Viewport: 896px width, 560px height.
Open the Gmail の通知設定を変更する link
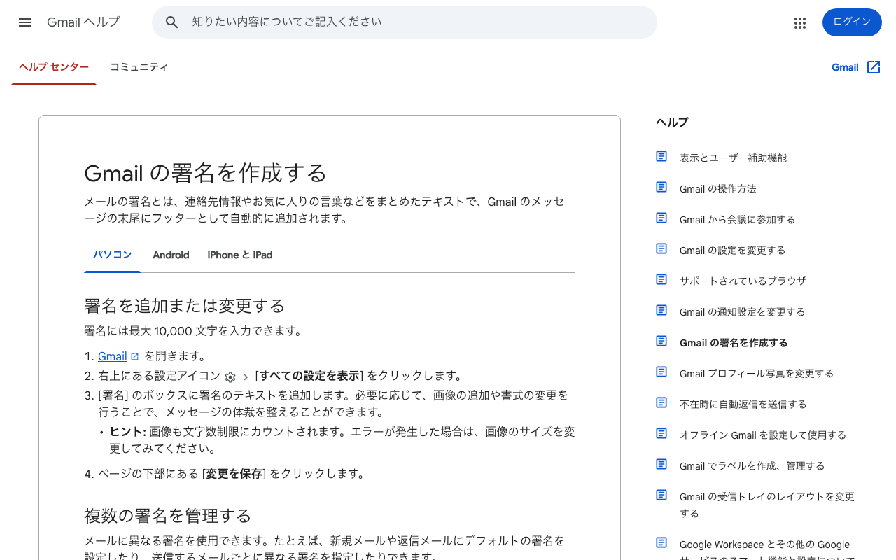(x=743, y=312)
